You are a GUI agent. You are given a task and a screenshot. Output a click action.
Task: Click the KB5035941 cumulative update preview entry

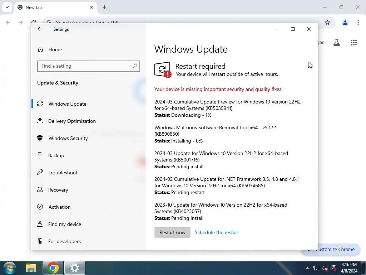pyautogui.click(x=227, y=108)
